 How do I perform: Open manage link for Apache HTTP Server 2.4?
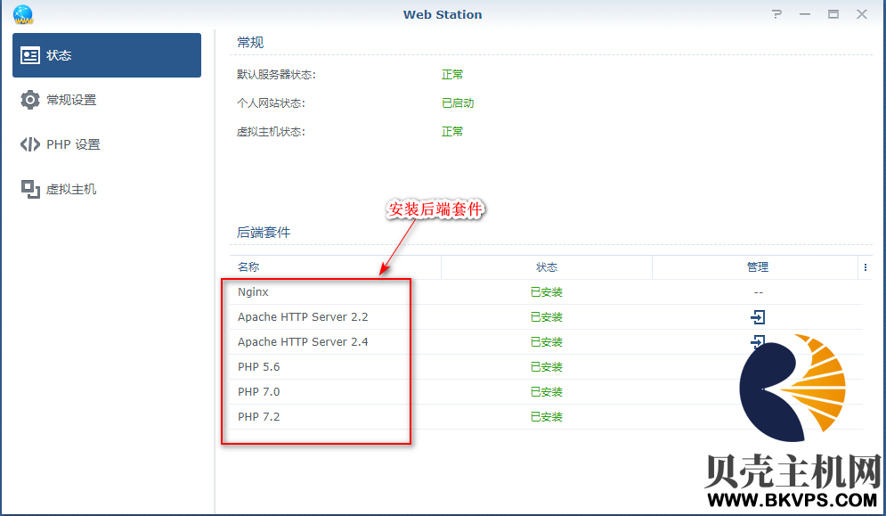(758, 341)
